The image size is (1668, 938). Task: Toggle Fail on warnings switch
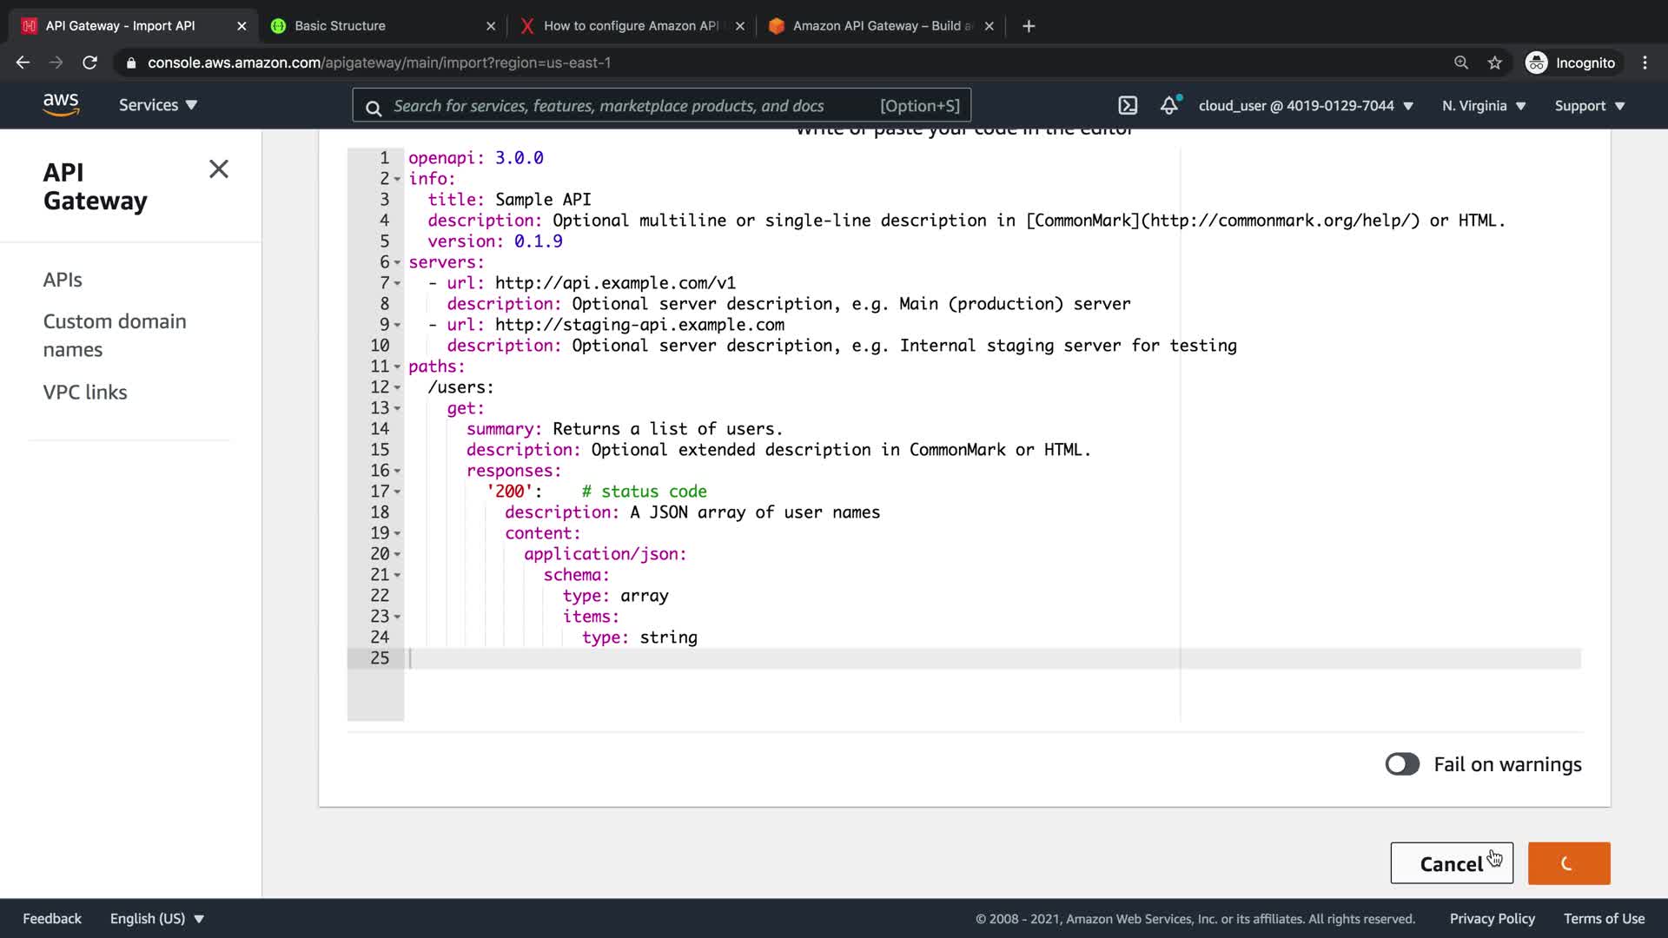(x=1402, y=764)
